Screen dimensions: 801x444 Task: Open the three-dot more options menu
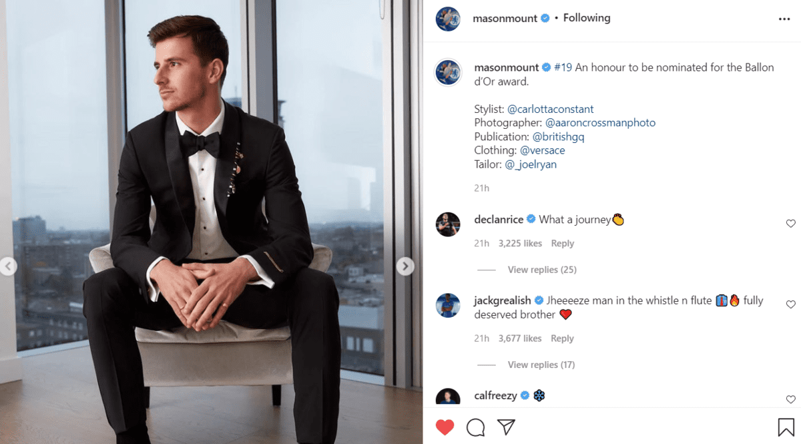click(x=784, y=19)
